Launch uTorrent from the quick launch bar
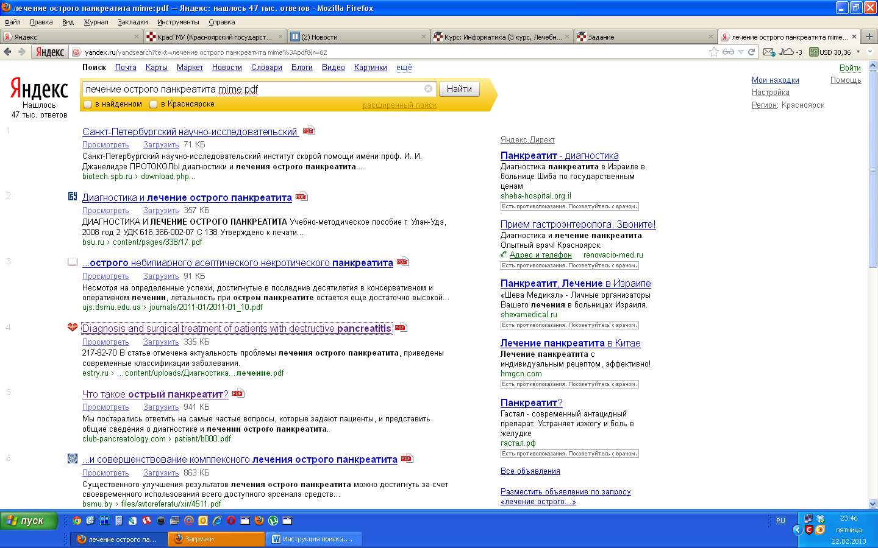This screenshot has width=878, height=548. click(273, 521)
